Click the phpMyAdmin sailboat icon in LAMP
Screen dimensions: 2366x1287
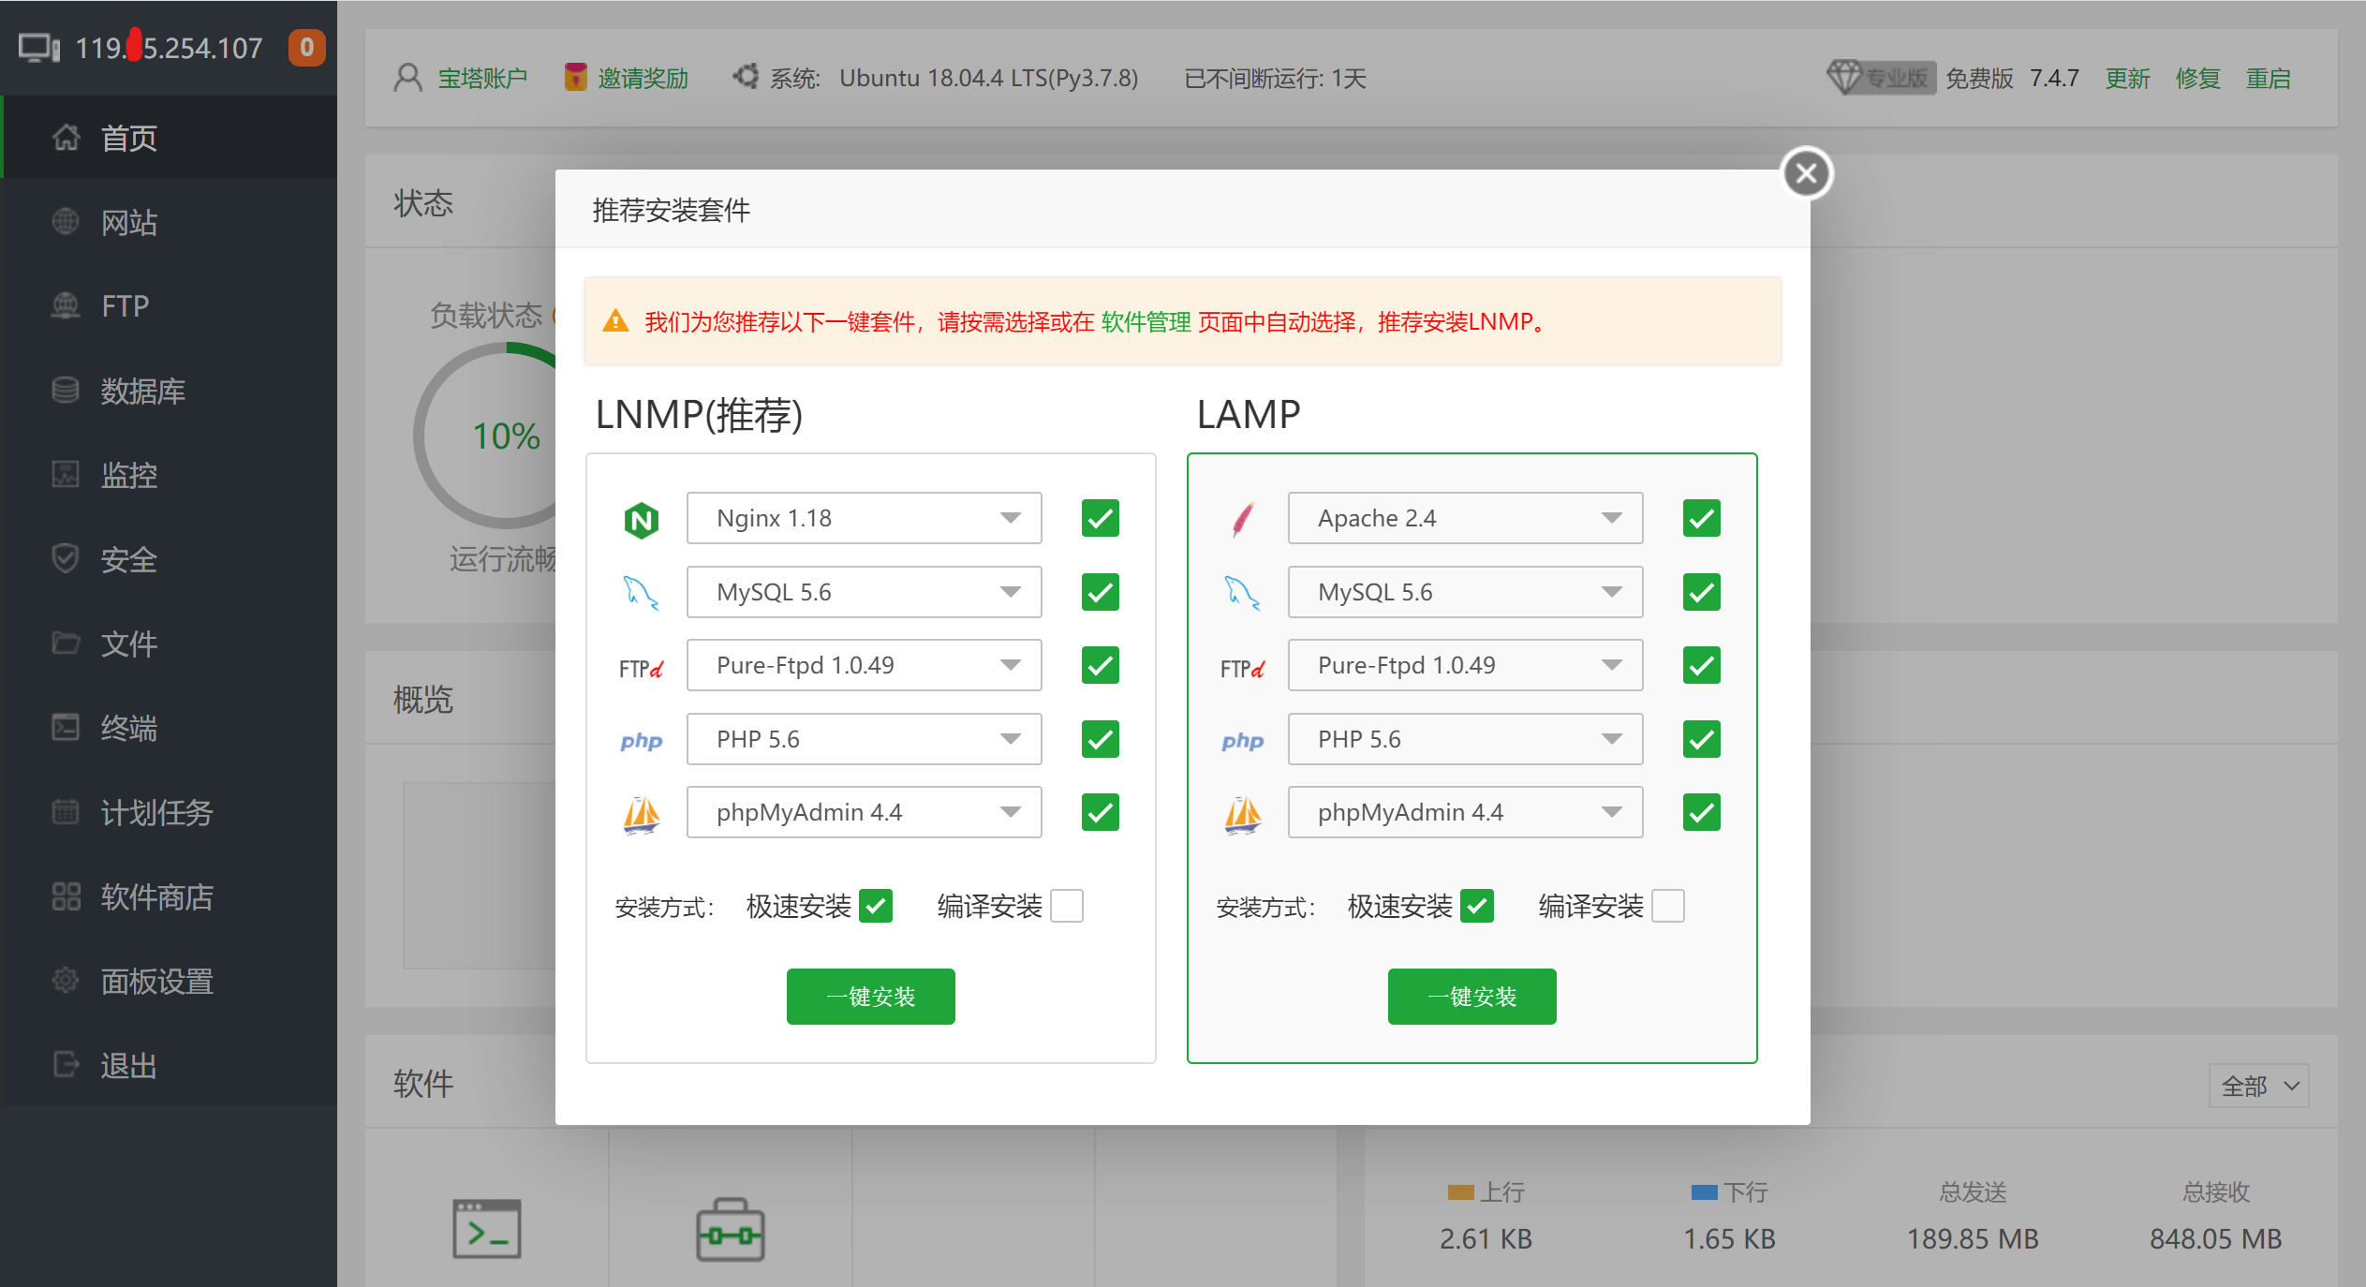tap(1243, 814)
